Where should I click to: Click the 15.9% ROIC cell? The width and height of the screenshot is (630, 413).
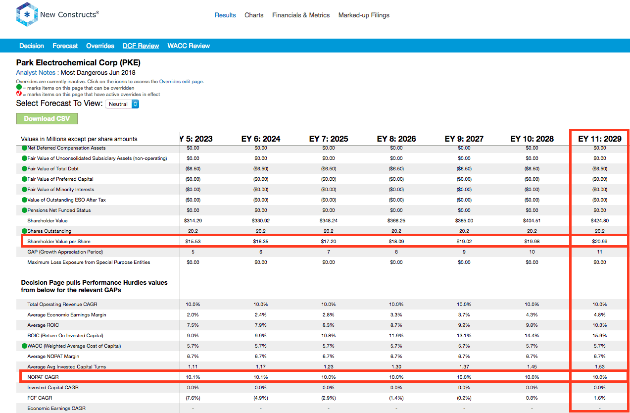tap(600, 335)
